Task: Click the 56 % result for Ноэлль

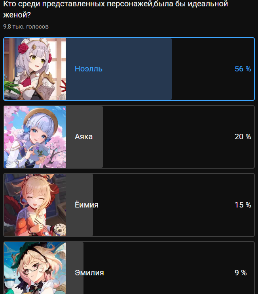Action: click(243, 69)
